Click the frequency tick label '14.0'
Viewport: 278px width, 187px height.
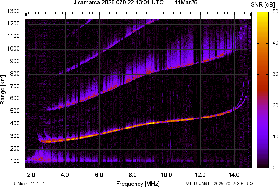tap(234, 175)
